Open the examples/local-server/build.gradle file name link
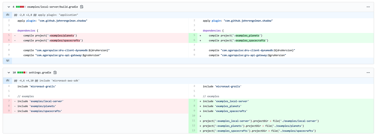The height and width of the screenshot is (136, 376). point(53,7)
